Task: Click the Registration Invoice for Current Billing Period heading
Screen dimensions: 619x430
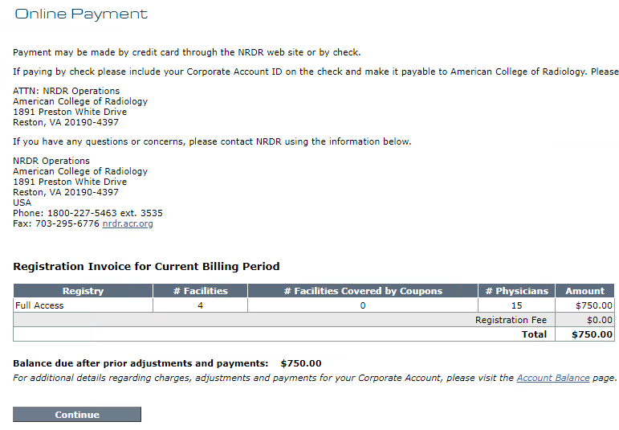Action: (x=146, y=266)
